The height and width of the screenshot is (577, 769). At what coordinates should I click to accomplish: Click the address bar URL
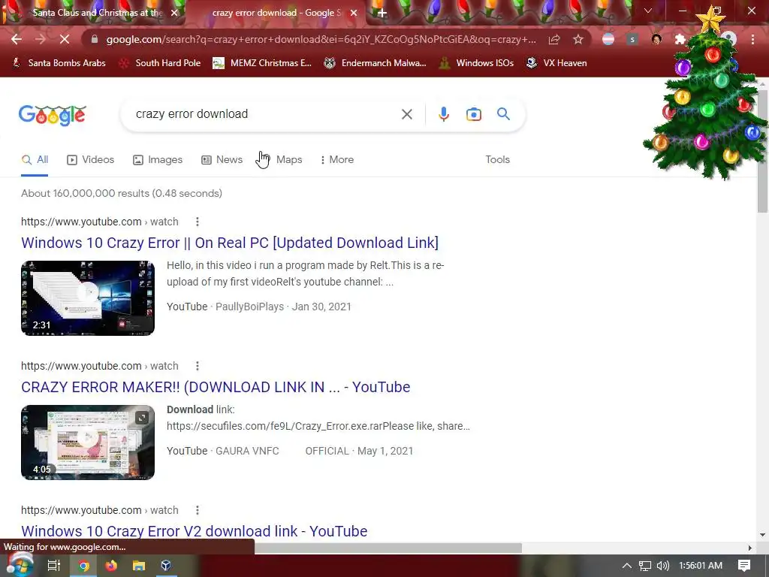click(321, 39)
